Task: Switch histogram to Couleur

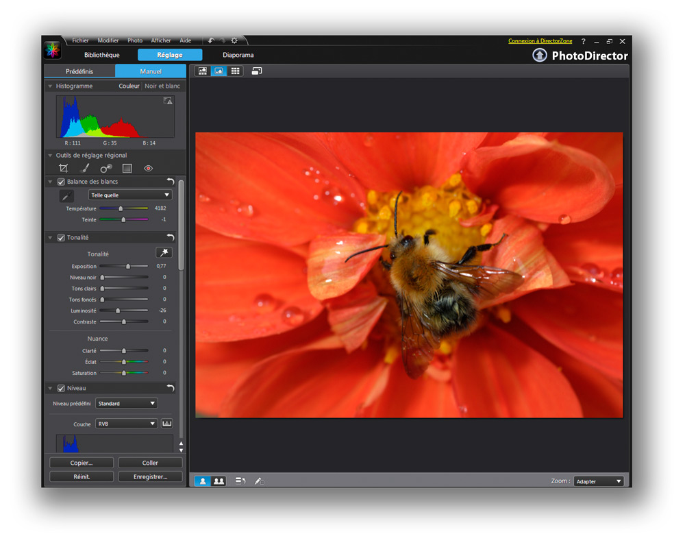Action: coord(129,86)
